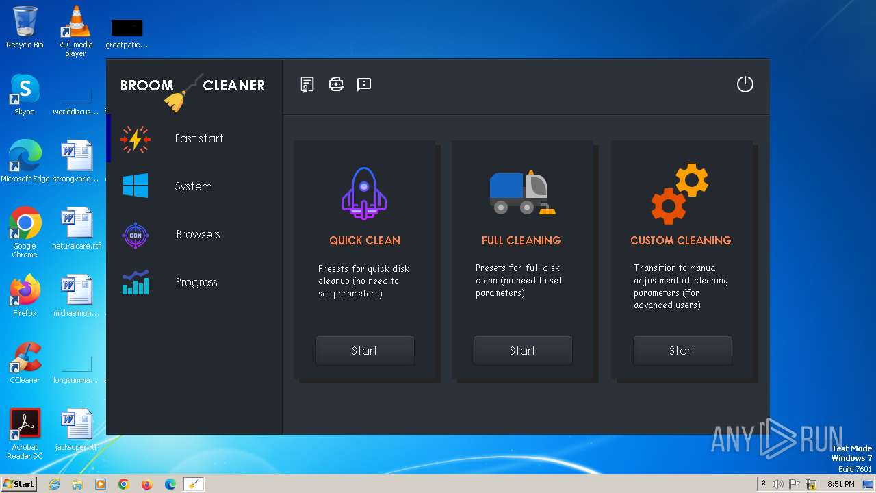
Task: Select the Fast start lightning icon
Action: pyautogui.click(x=136, y=138)
